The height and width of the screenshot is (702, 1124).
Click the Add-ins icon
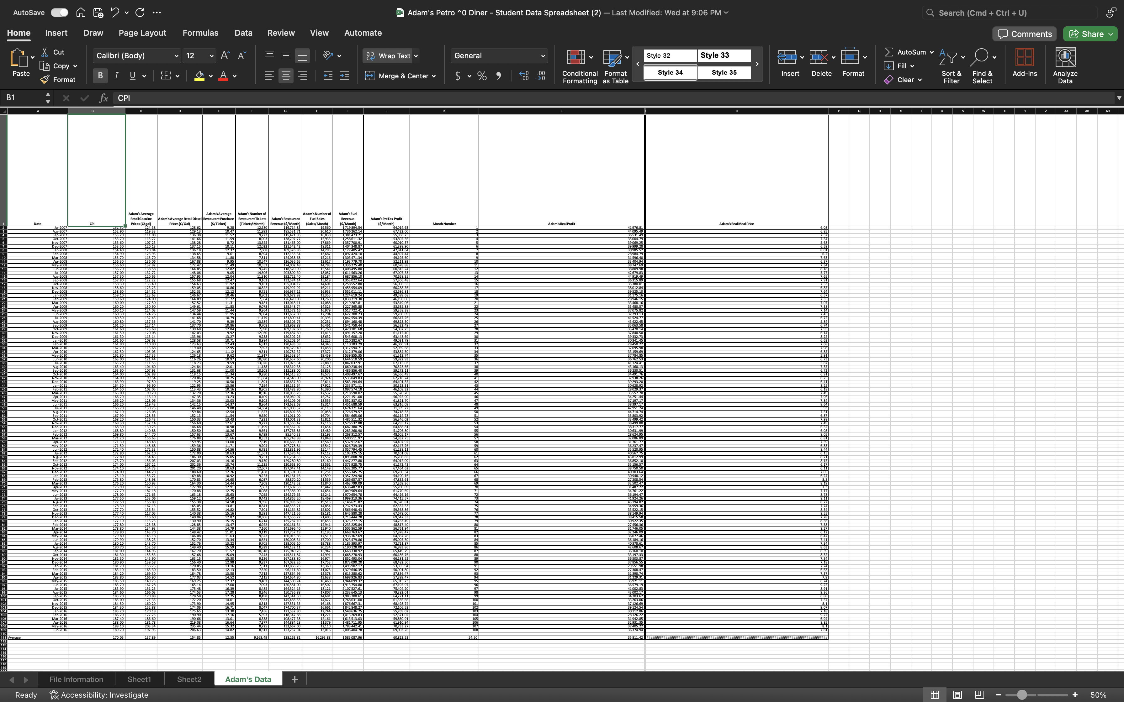tap(1024, 58)
